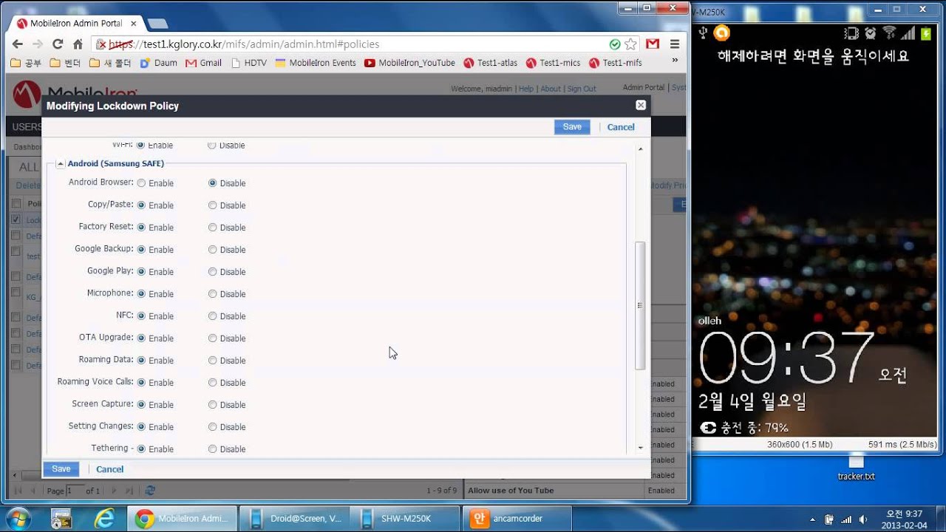
Task: Click Chrome reload page icon
Action: tap(58, 44)
